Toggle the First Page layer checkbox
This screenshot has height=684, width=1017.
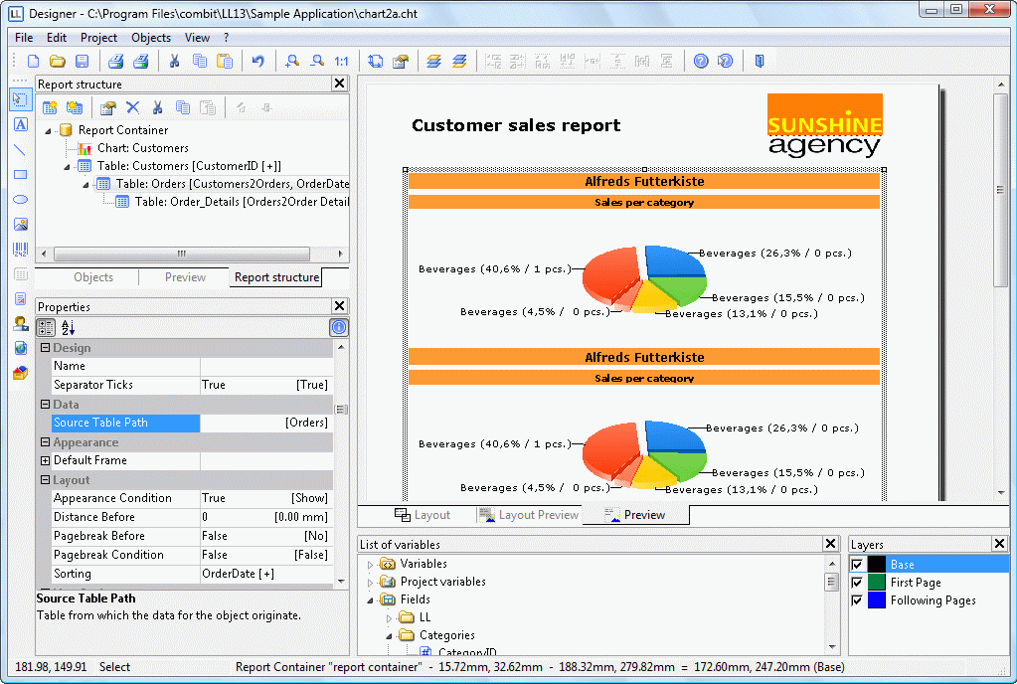pos(857,583)
